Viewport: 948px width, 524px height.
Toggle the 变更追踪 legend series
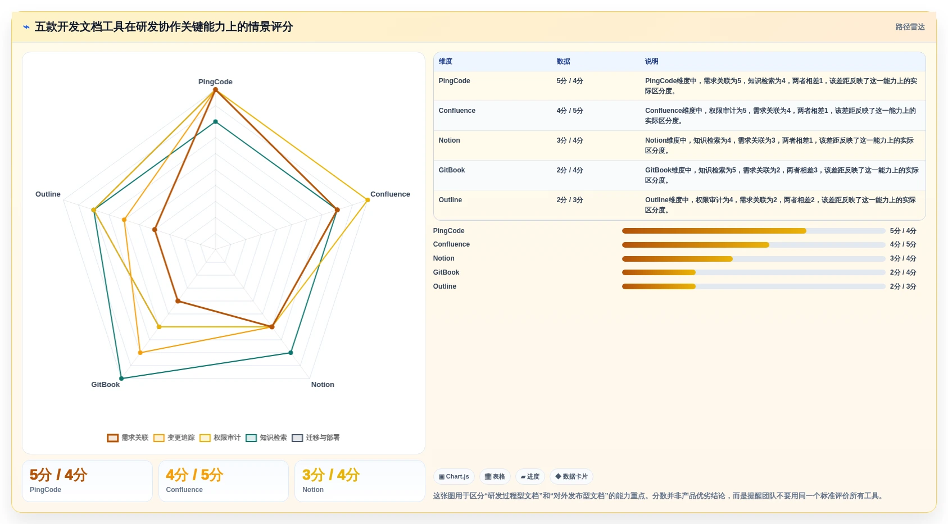[x=174, y=438]
